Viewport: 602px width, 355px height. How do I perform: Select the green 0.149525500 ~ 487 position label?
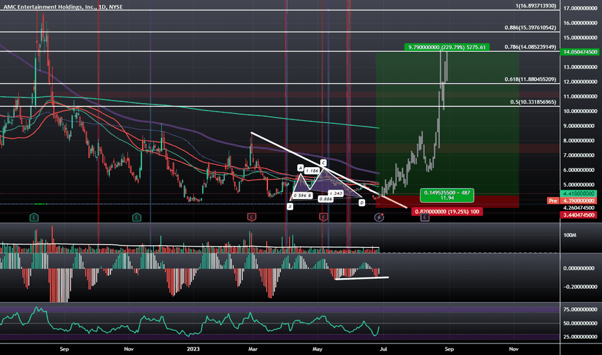tap(447, 195)
